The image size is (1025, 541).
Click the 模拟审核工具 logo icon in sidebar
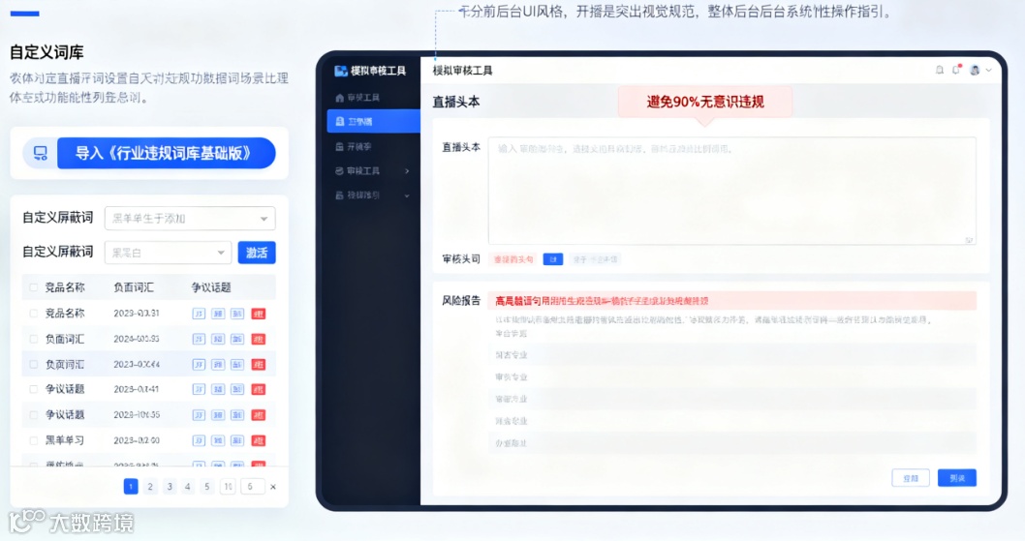[341, 71]
